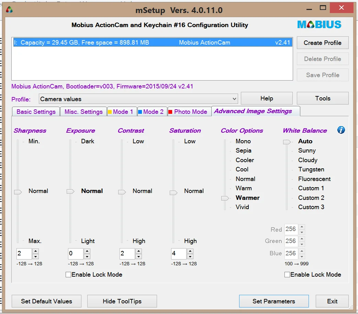358x314 pixels.
Task: Click the Mobius logo
Action: 319,25
